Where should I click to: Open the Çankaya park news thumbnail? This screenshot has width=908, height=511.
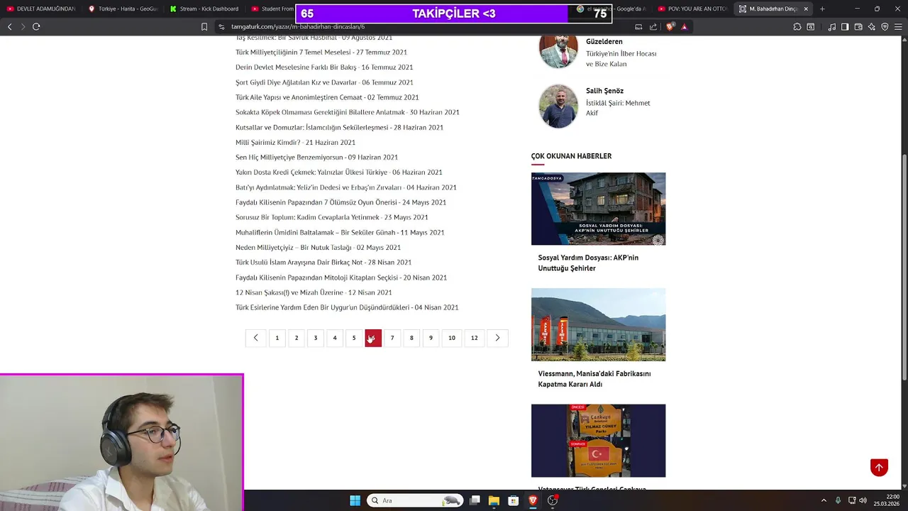pos(598,441)
